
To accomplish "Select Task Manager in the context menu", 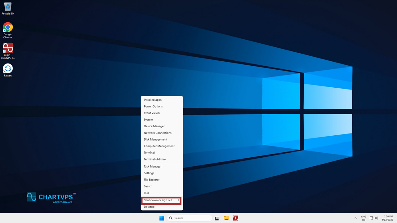I will [x=153, y=166].
